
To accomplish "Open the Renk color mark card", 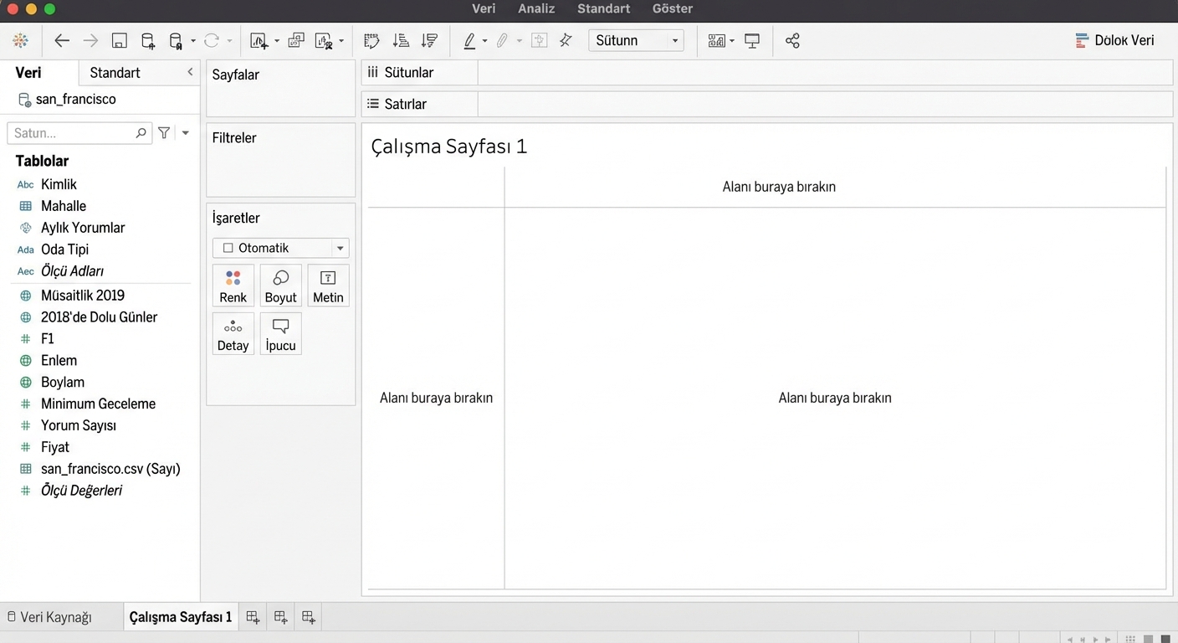I will click(233, 285).
